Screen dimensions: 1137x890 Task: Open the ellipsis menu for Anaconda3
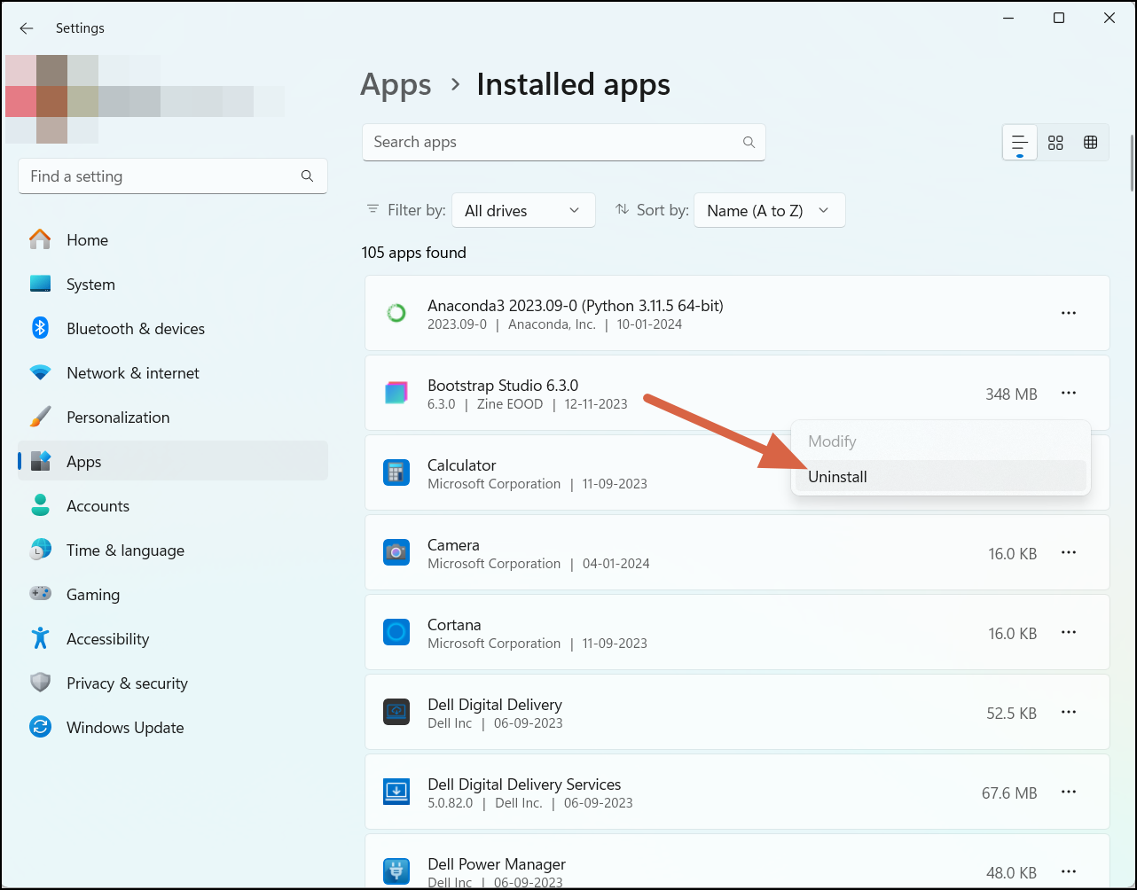point(1068,312)
